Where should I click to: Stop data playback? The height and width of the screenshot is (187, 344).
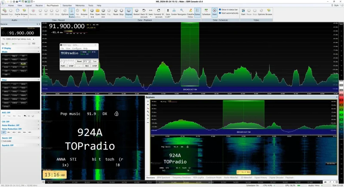point(121,12)
